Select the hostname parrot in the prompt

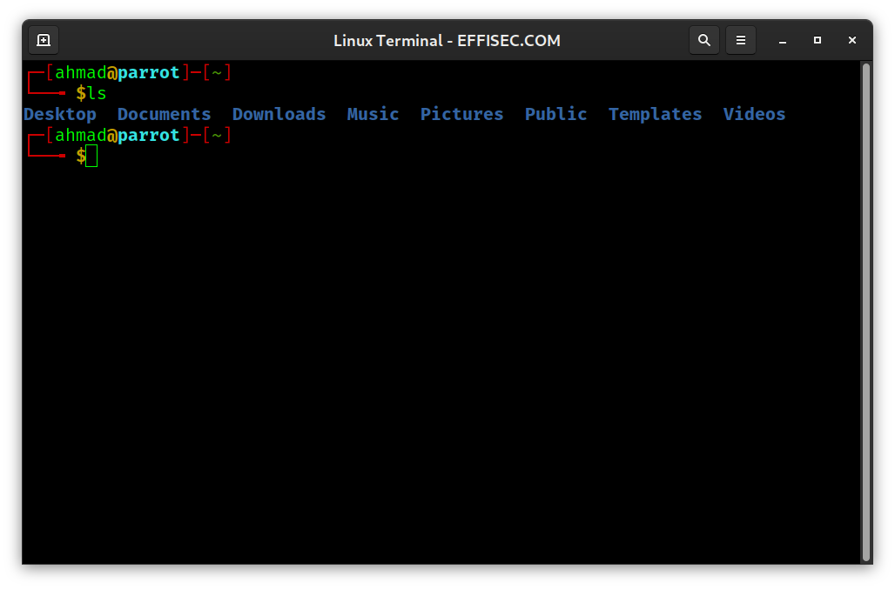pyautogui.click(x=149, y=72)
